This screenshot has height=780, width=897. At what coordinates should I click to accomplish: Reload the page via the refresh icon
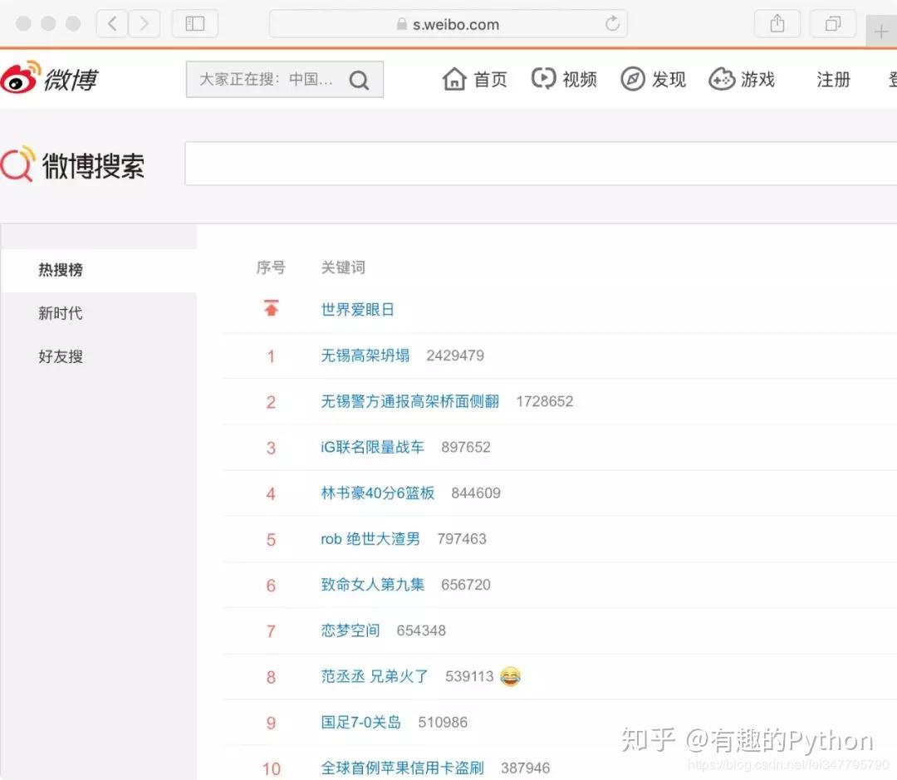(612, 24)
